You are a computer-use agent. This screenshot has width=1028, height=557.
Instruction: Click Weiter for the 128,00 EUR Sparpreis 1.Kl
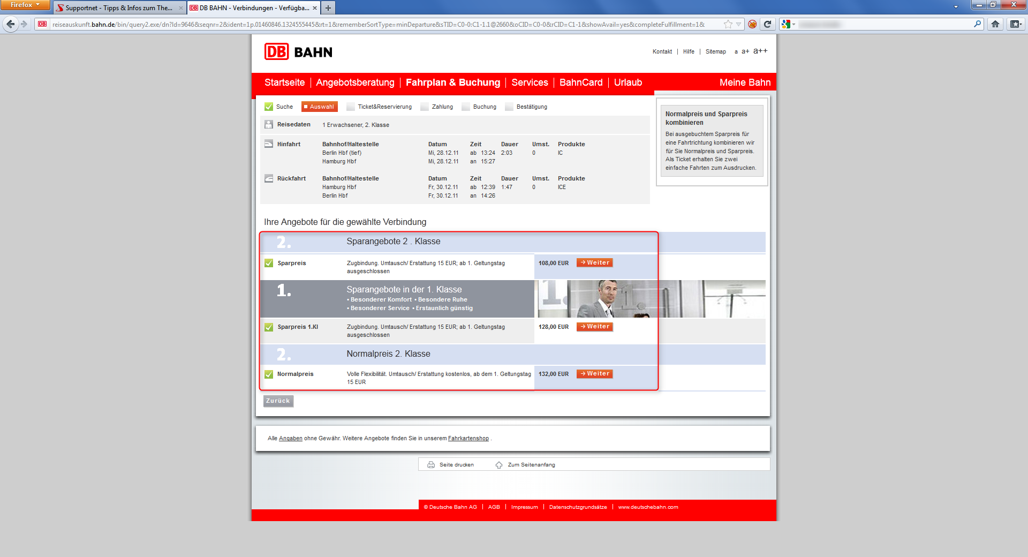(x=594, y=327)
